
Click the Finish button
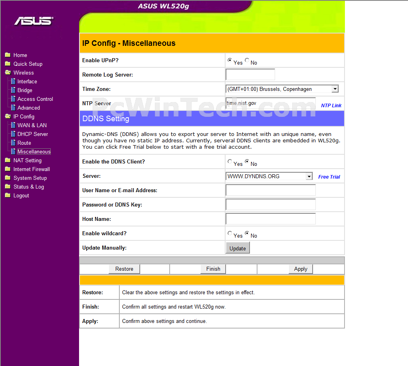(x=213, y=269)
